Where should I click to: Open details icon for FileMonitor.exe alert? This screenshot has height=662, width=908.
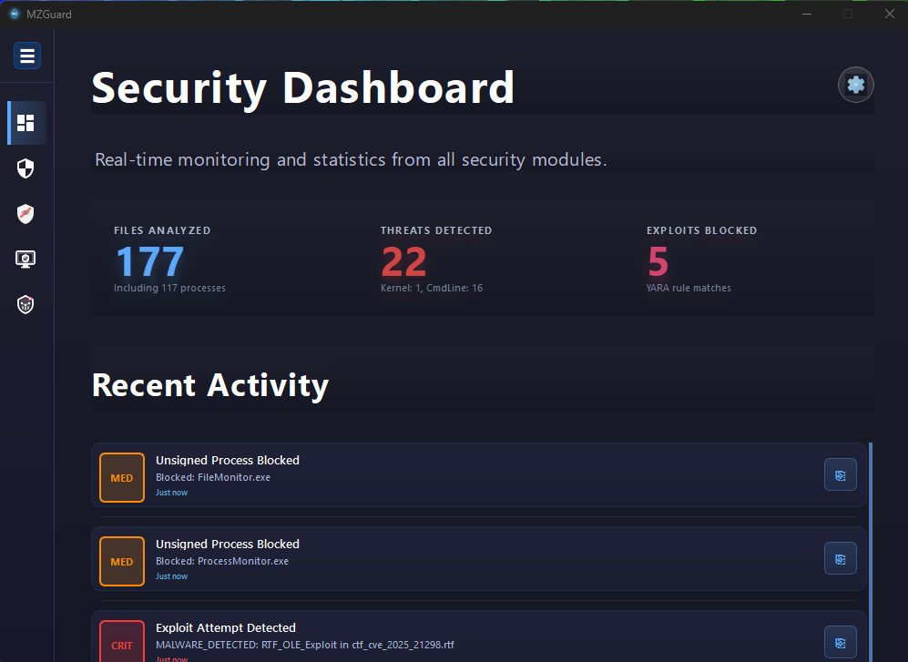tap(840, 474)
